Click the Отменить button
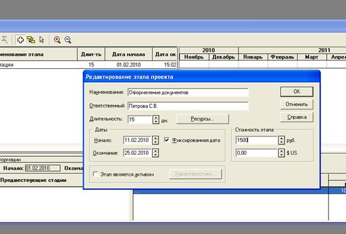This screenshot has height=234, width=346. [296, 104]
